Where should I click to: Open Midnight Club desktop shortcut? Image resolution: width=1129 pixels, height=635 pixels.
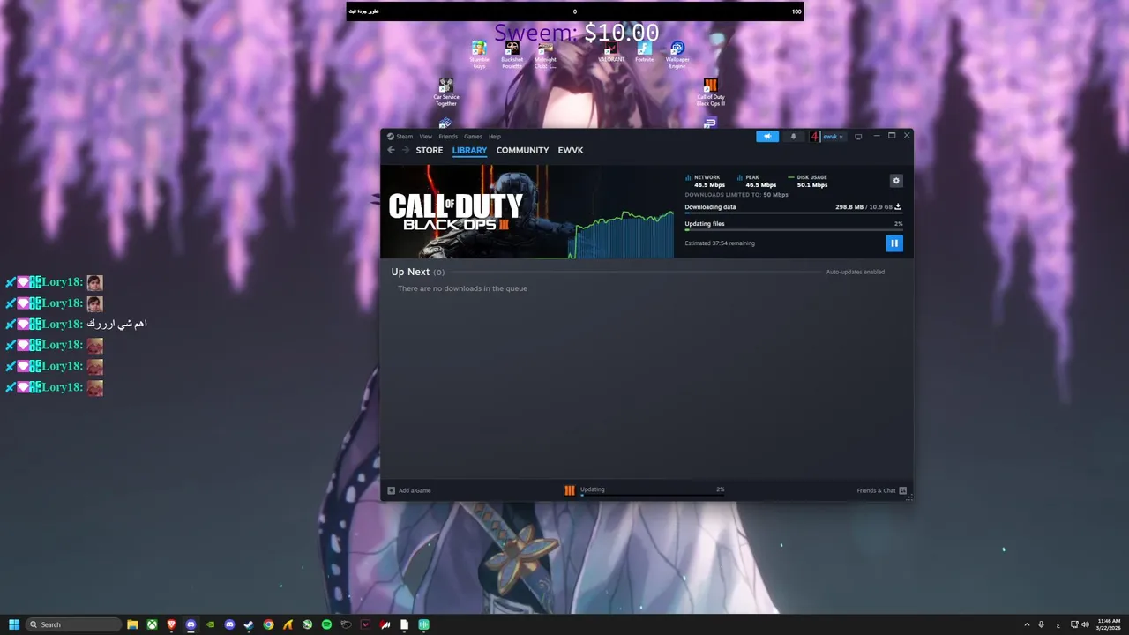[x=546, y=55]
